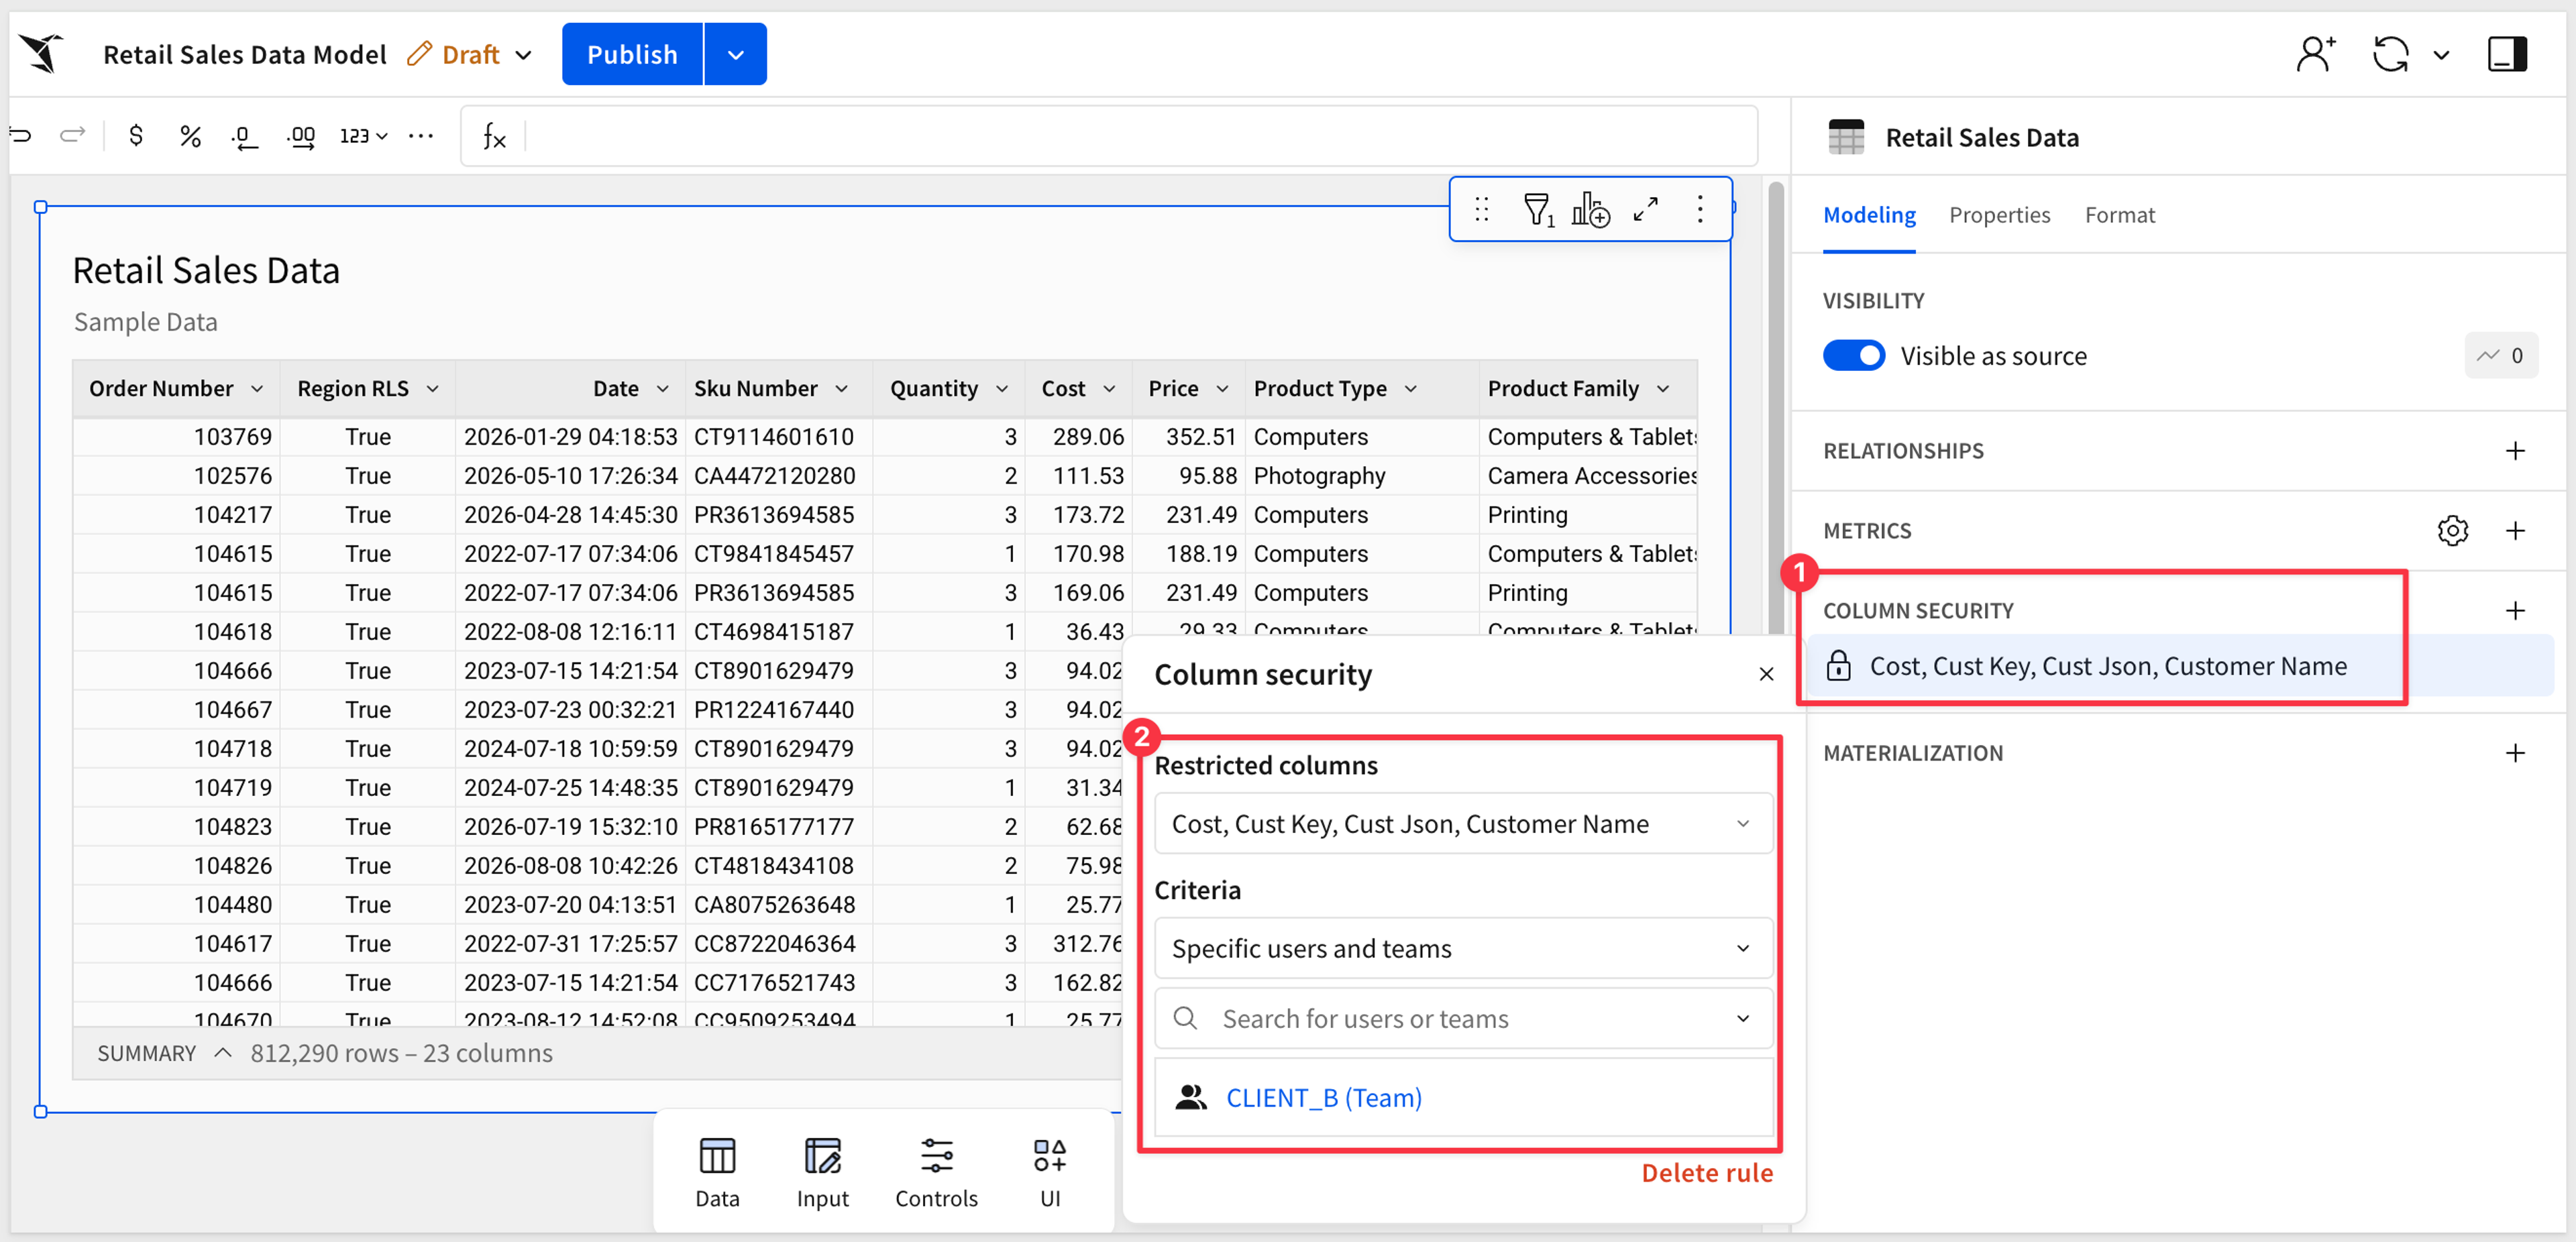Open the Quantity column menu
Screen dimensions: 2576x1242
pos(1002,389)
